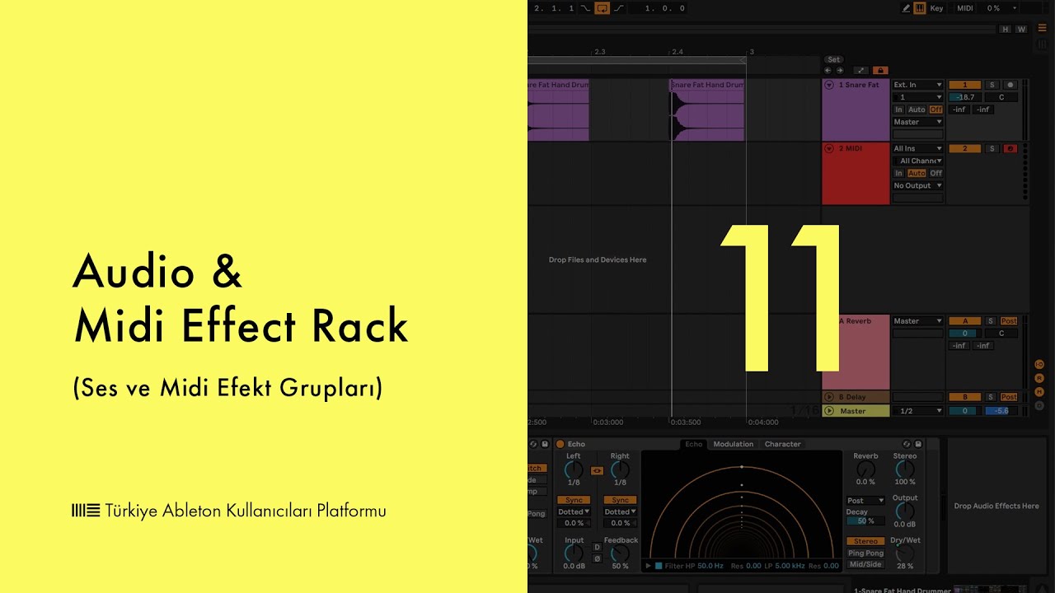The image size is (1055, 593).
Task: Open the Key map mode
Action: click(x=936, y=8)
